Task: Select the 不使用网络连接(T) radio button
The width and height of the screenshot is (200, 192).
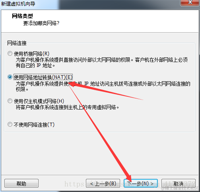Action: click(10, 125)
